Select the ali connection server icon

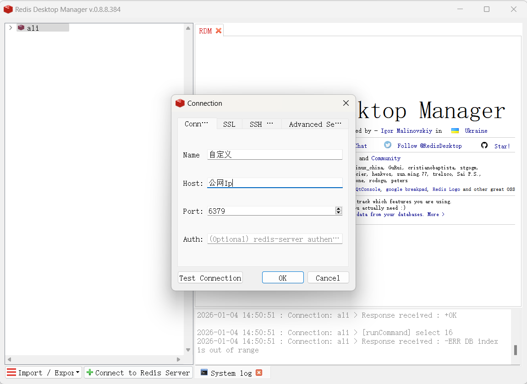tap(21, 27)
